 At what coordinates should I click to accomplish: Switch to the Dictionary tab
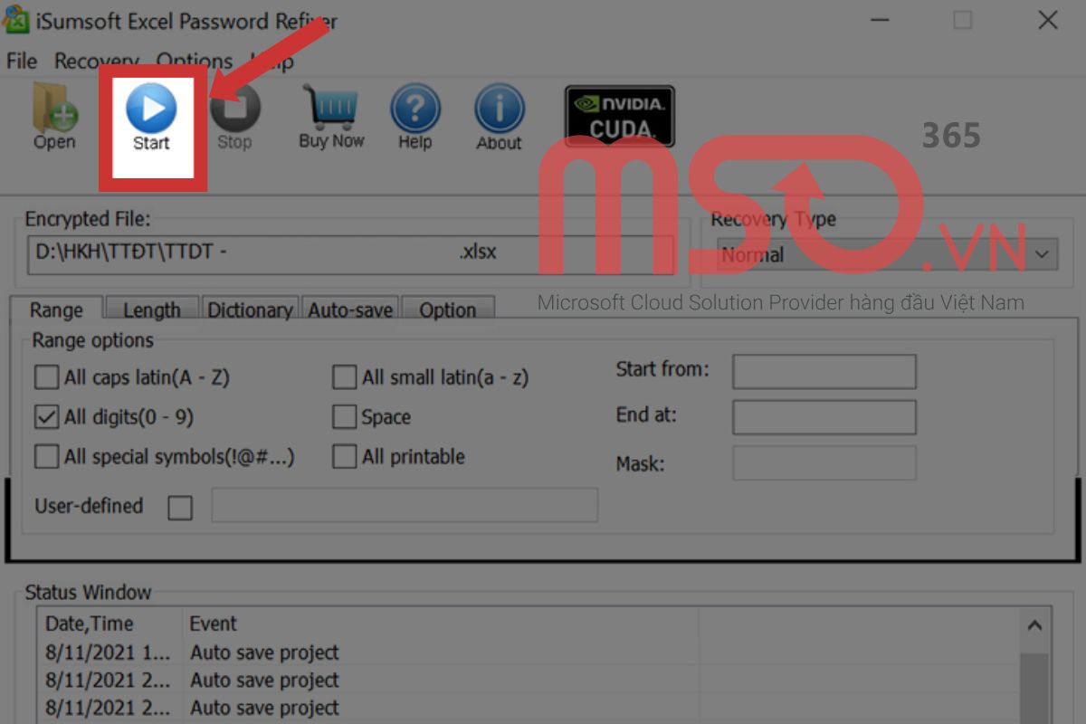[250, 310]
